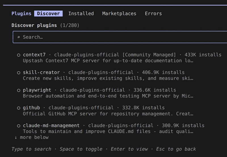Image resolution: width=227 pixels, height=157 pixels.
Task: Toggle the playwright plugin circle
Action: tap(18, 90)
